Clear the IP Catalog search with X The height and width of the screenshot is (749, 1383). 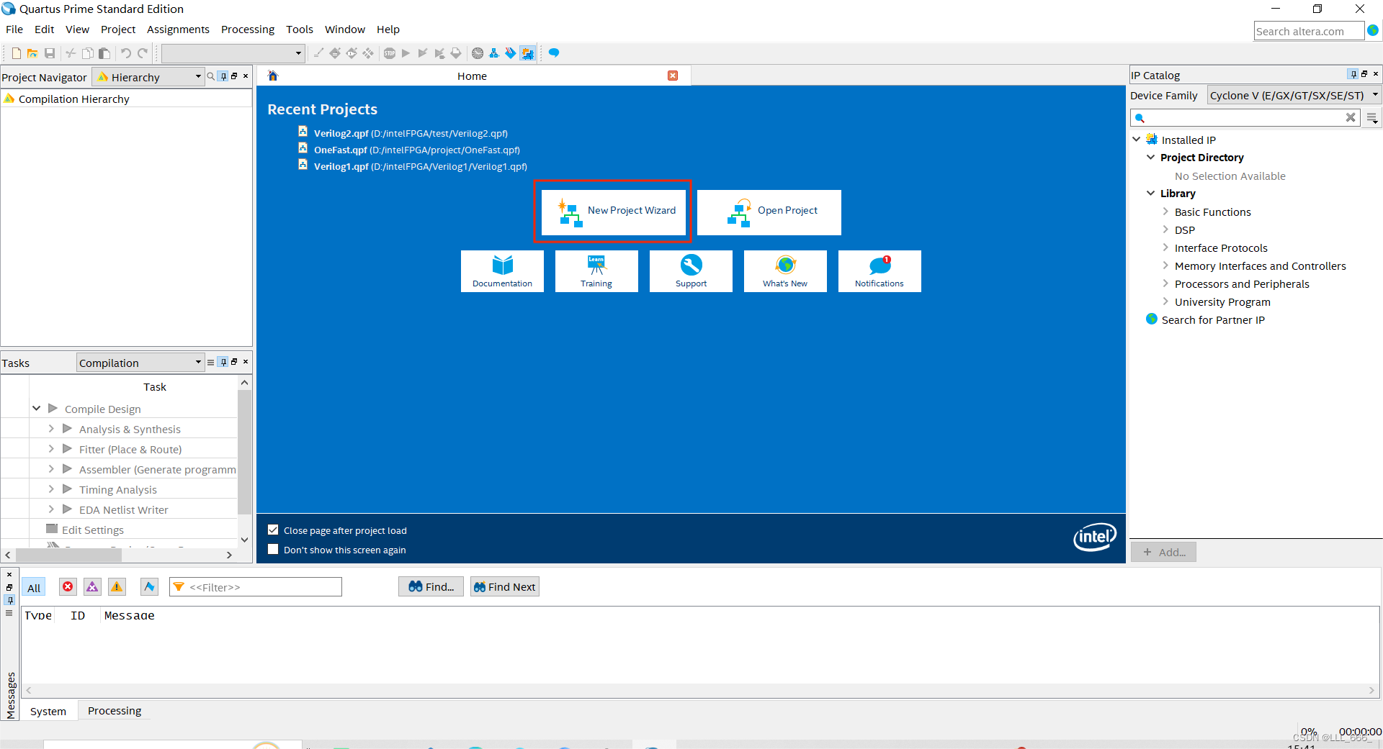point(1351,117)
